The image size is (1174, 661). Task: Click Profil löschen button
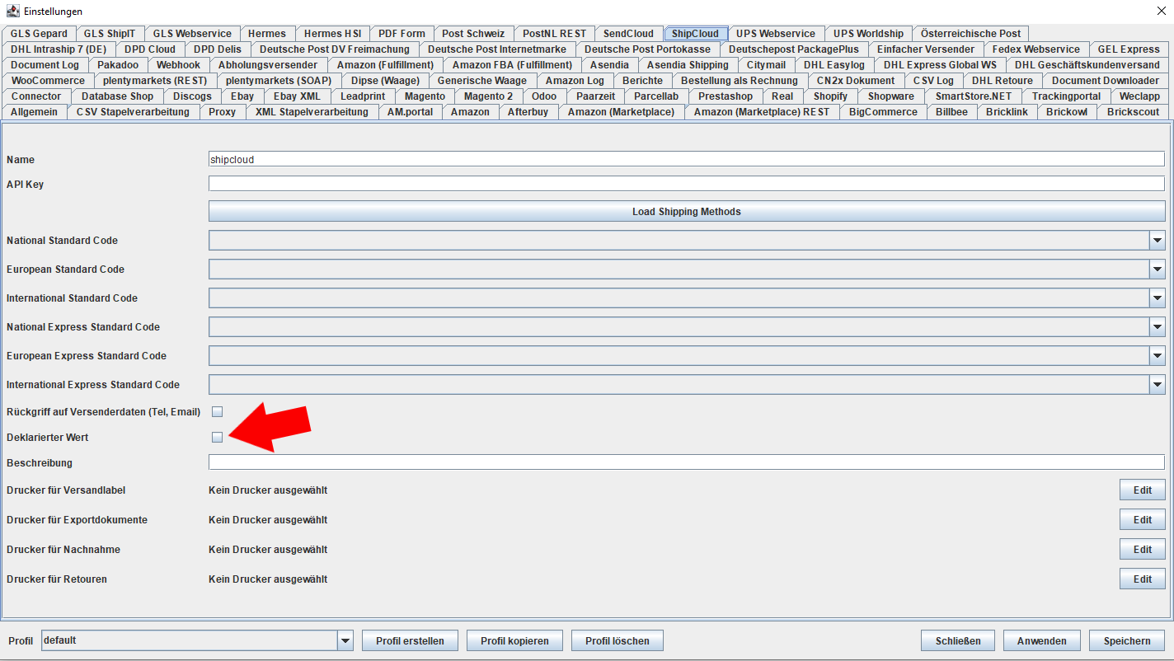pos(618,640)
